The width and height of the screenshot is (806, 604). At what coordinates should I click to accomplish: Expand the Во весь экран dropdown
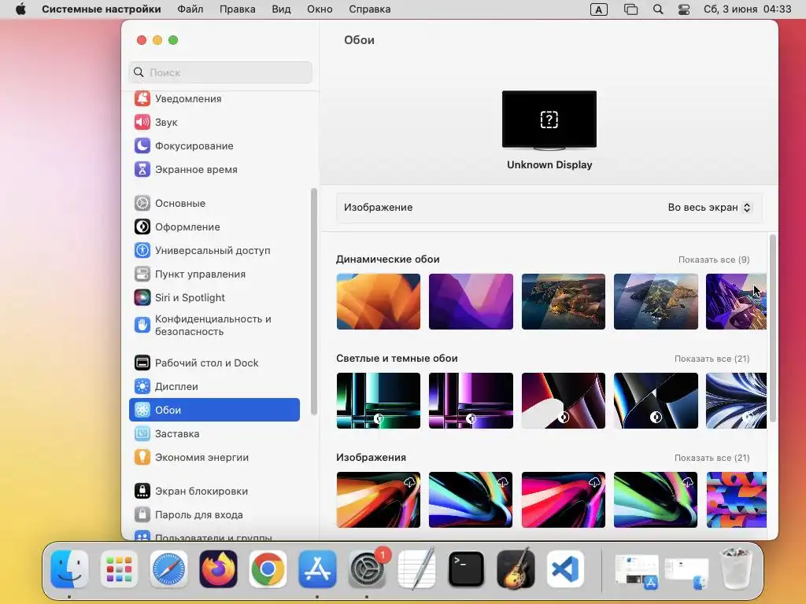709,208
